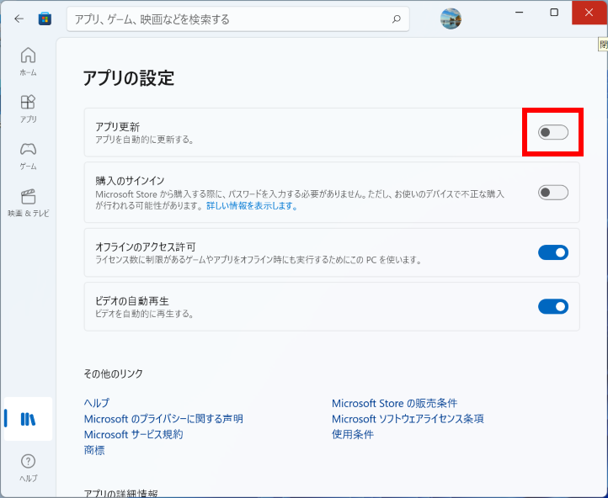Open Microsoft のプライバシーに関する声明 link
608x498 pixels.
(x=163, y=419)
